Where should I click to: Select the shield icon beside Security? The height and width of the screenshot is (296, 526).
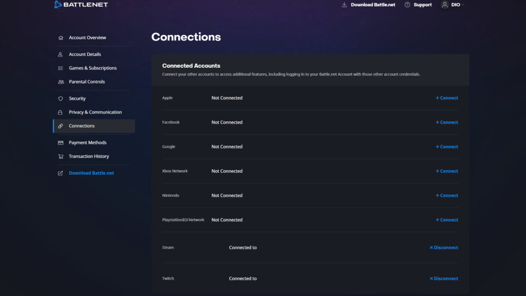coord(60,98)
